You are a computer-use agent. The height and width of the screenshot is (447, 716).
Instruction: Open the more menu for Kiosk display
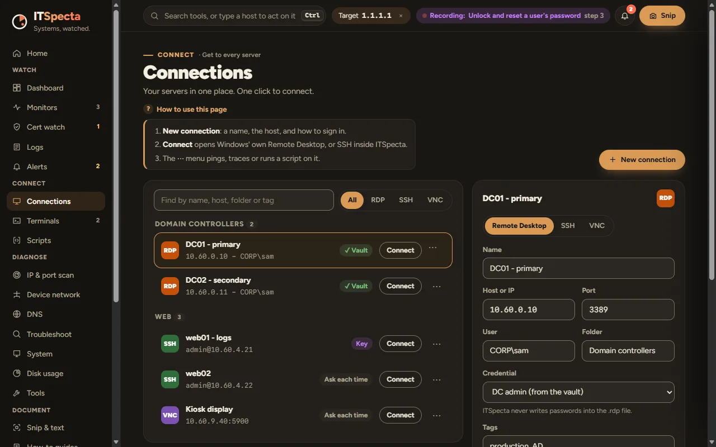pyautogui.click(x=437, y=416)
